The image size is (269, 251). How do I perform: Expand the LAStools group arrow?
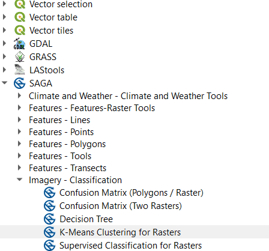click(x=4, y=70)
